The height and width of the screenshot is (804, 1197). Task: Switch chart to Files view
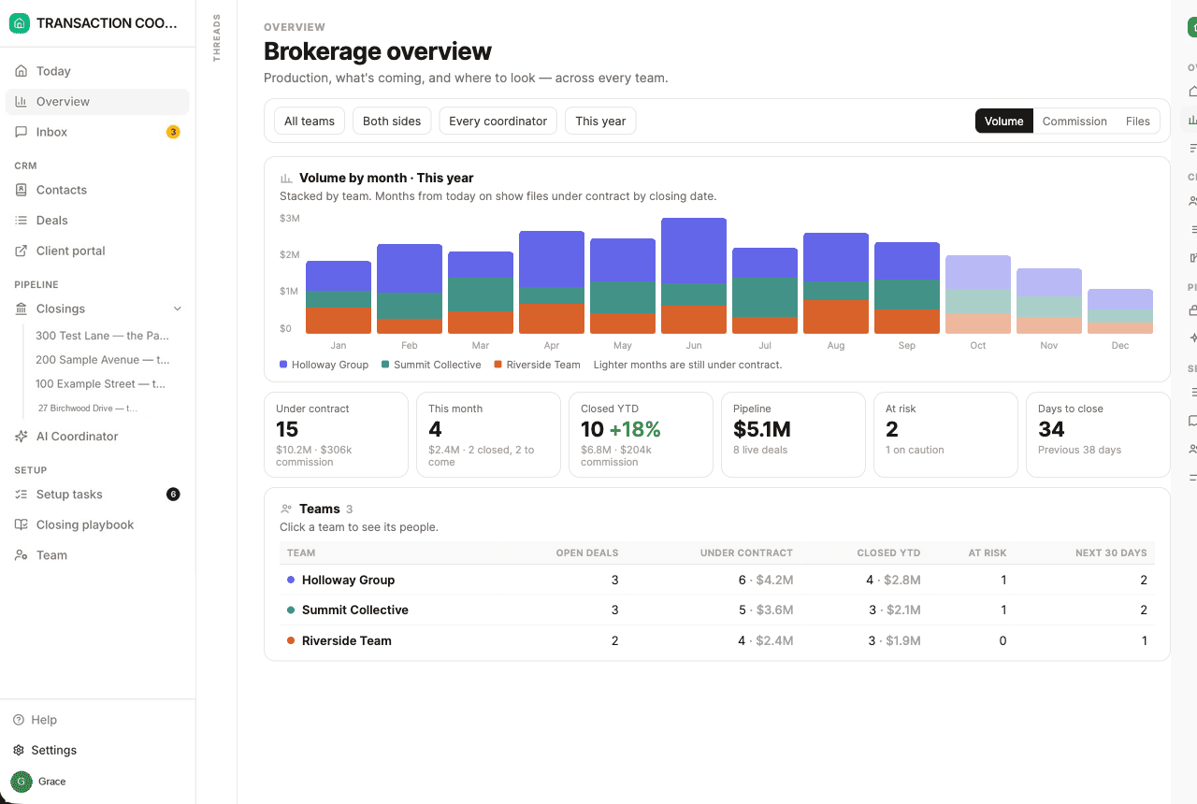(x=1138, y=121)
